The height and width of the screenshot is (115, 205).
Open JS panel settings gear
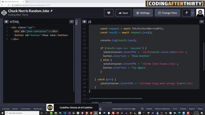tap(84, 21)
